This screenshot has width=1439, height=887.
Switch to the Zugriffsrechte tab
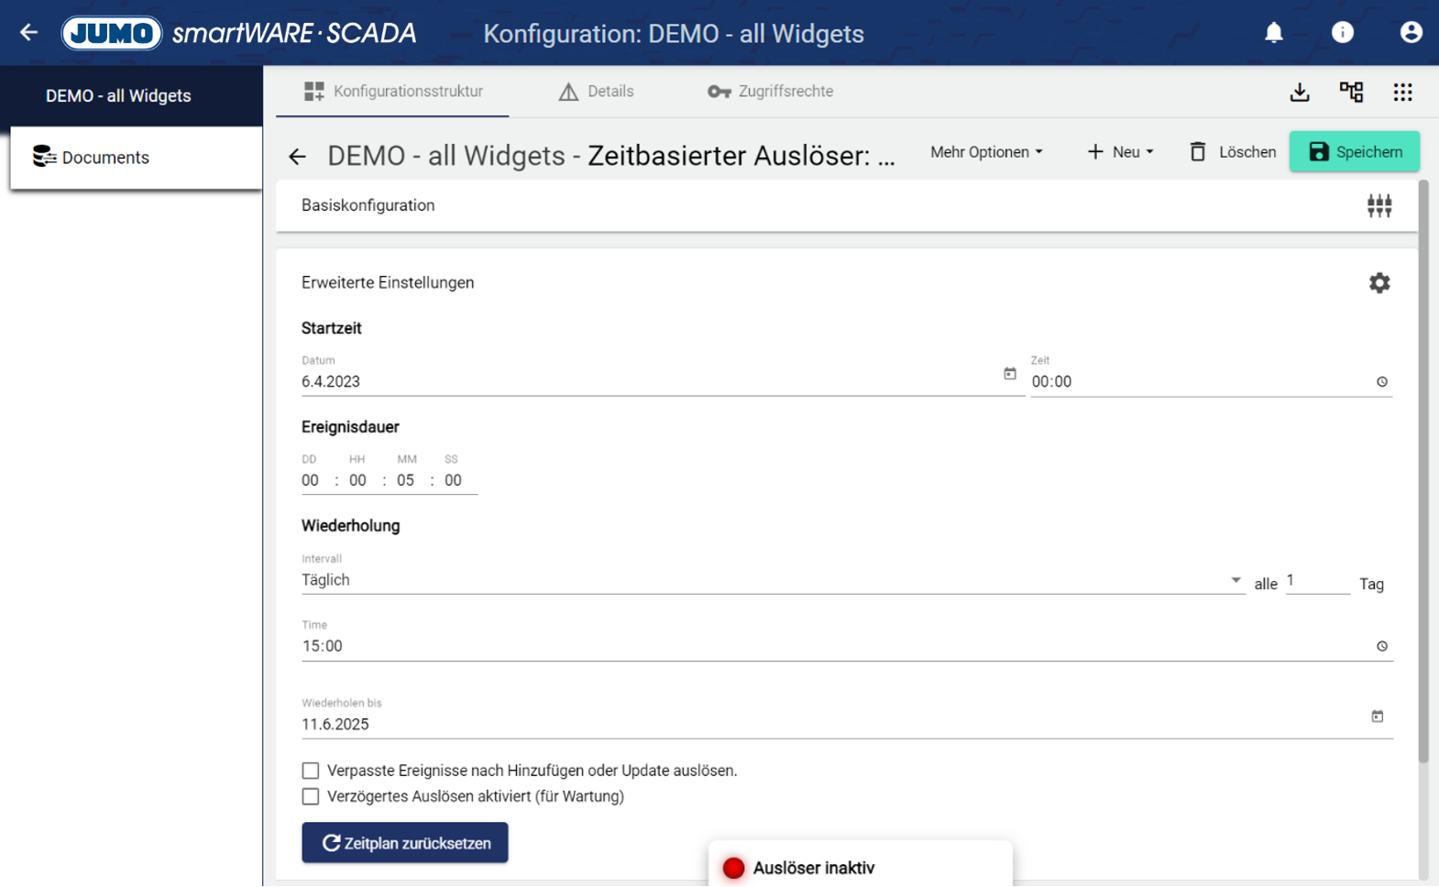coord(771,92)
